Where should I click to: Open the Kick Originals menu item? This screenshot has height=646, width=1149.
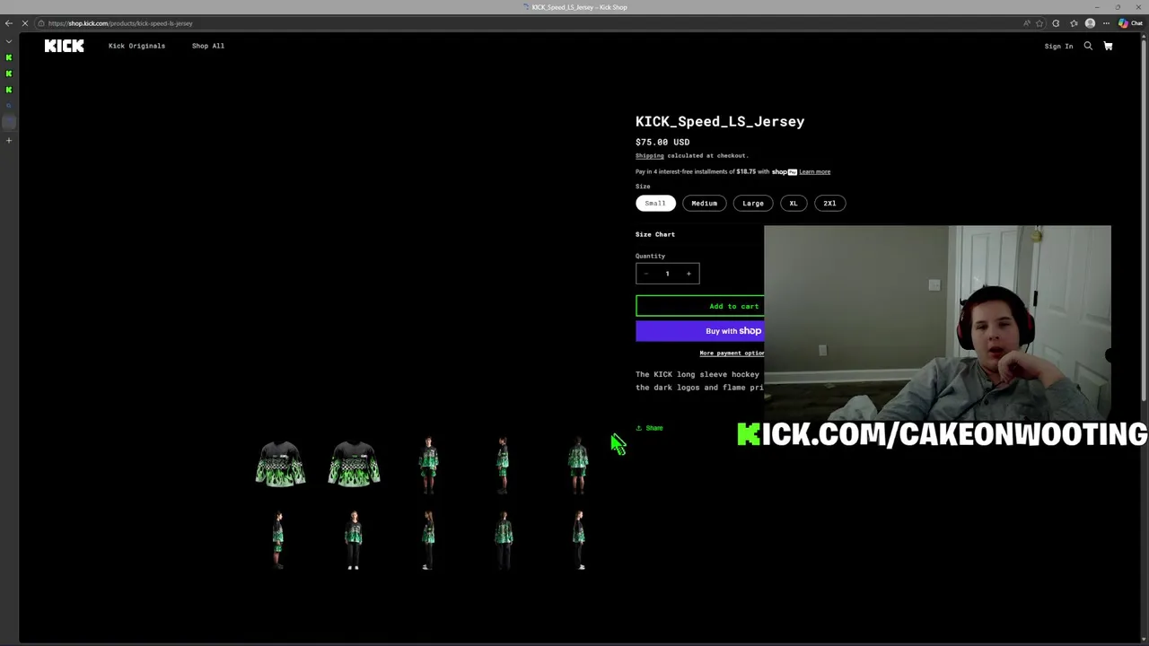(136, 46)
